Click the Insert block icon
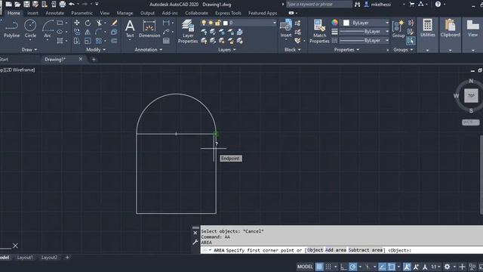 point(286,29)
